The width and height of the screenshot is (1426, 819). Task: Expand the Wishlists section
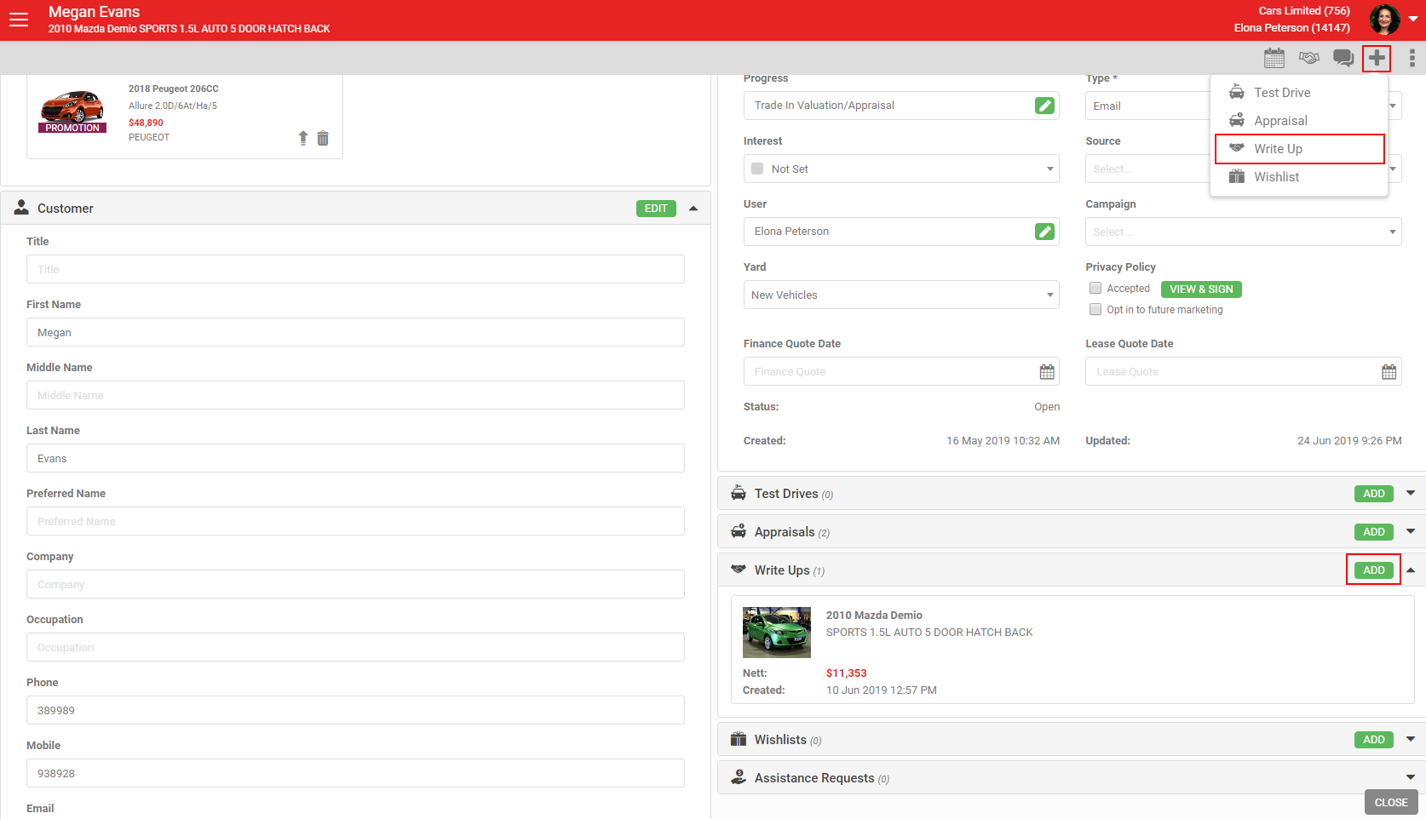[x=1411, y=740]
